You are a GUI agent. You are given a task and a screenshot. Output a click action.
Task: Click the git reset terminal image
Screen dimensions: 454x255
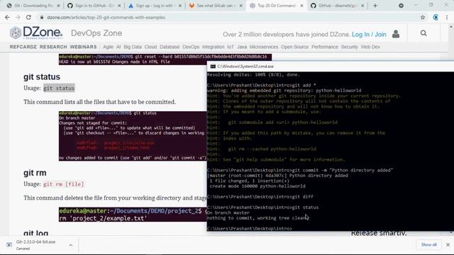(165, 59)
